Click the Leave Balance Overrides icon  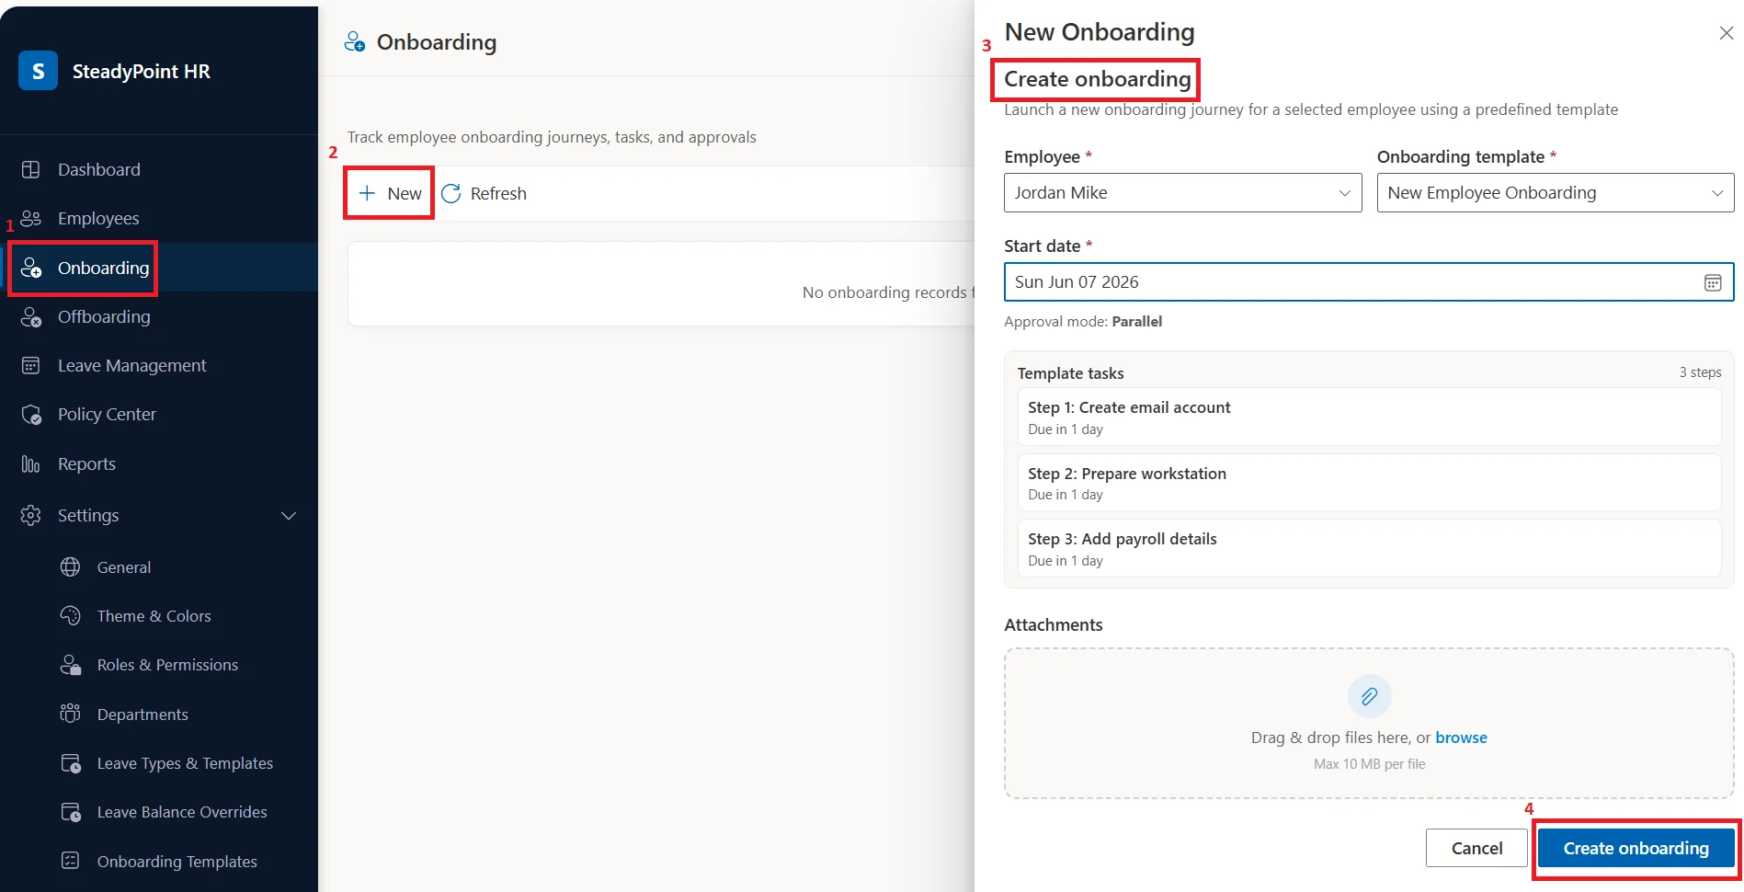[71, 812]
